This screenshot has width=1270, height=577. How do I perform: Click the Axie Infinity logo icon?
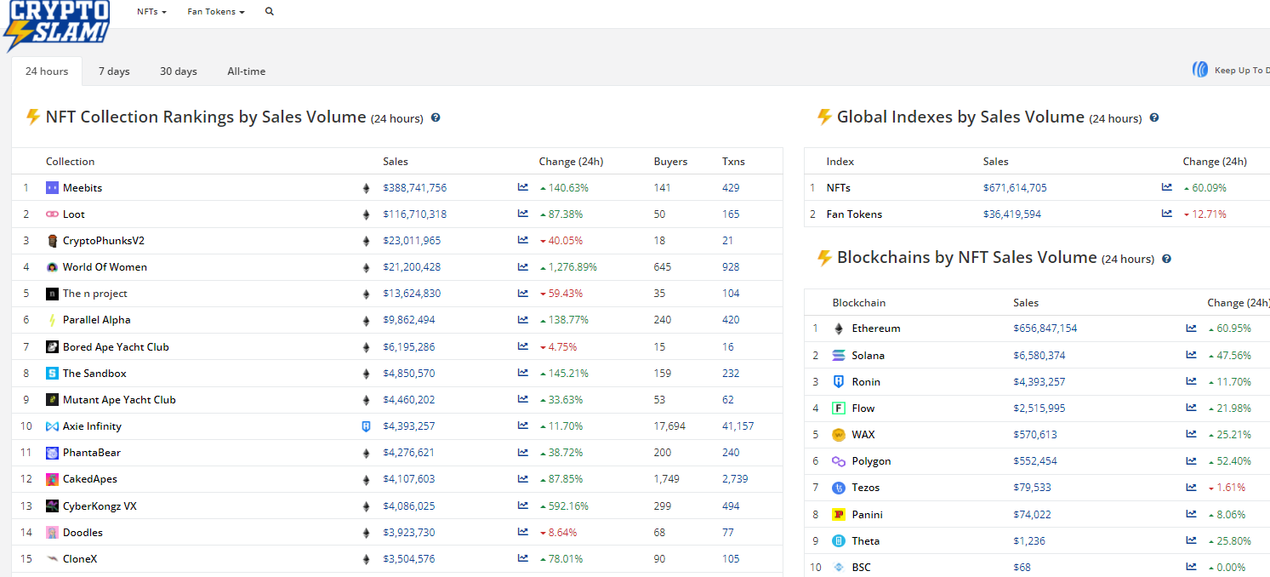pos(52,426)
